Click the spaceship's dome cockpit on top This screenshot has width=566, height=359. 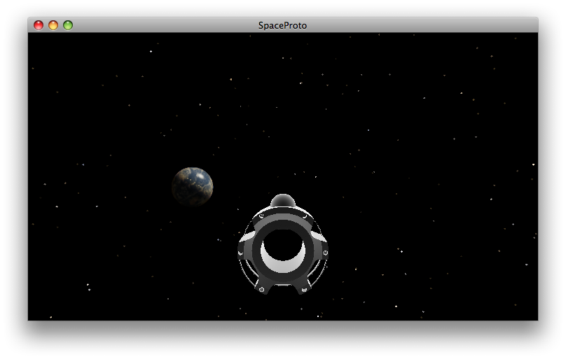click(x=283, y=200)
